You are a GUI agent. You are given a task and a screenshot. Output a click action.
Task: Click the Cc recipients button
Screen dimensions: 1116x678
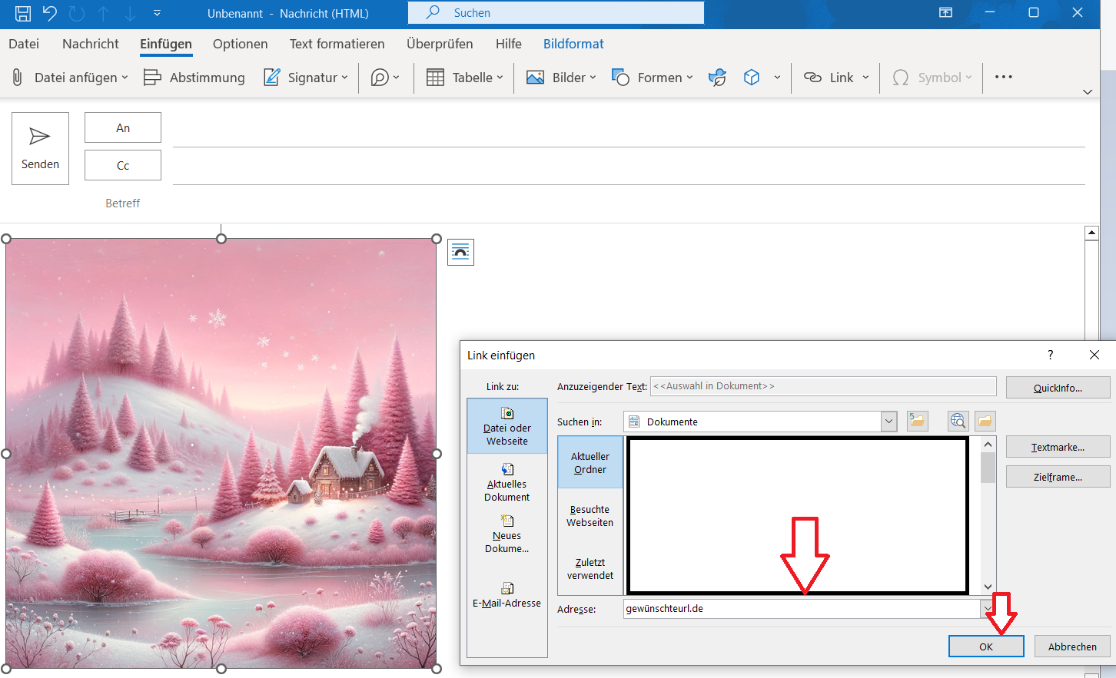pos(123,165)
